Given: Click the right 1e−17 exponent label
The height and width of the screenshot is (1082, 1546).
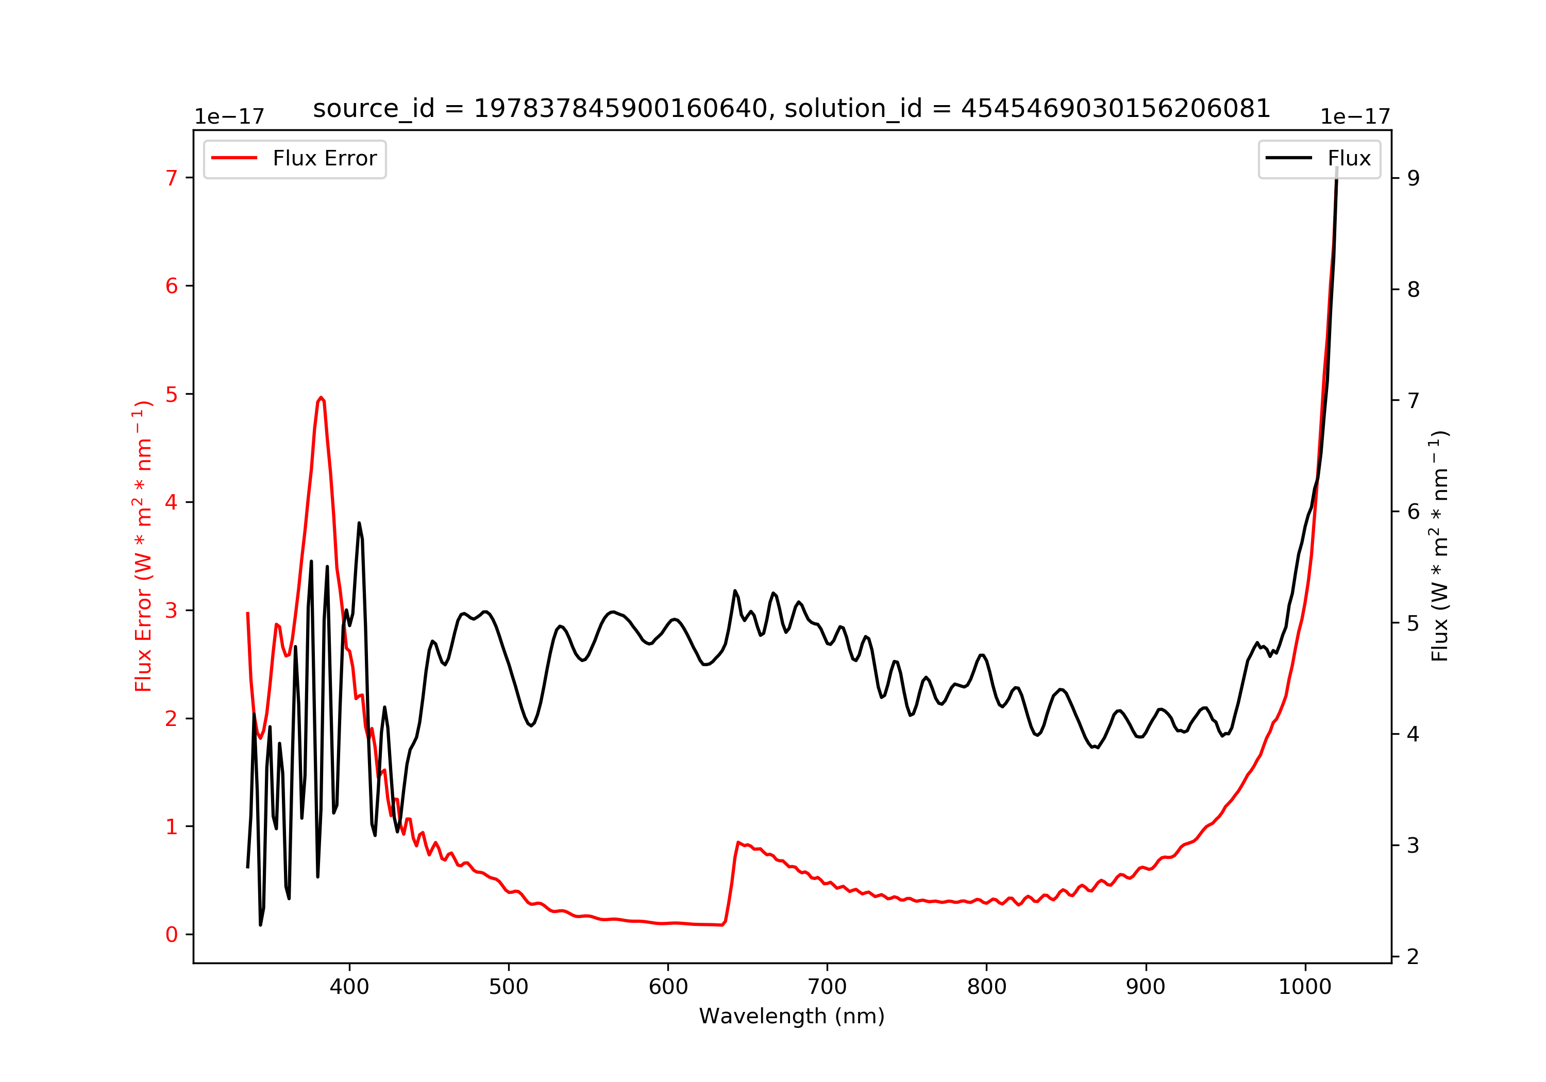Looking at the screenshot, I should tap(1355, 117).
